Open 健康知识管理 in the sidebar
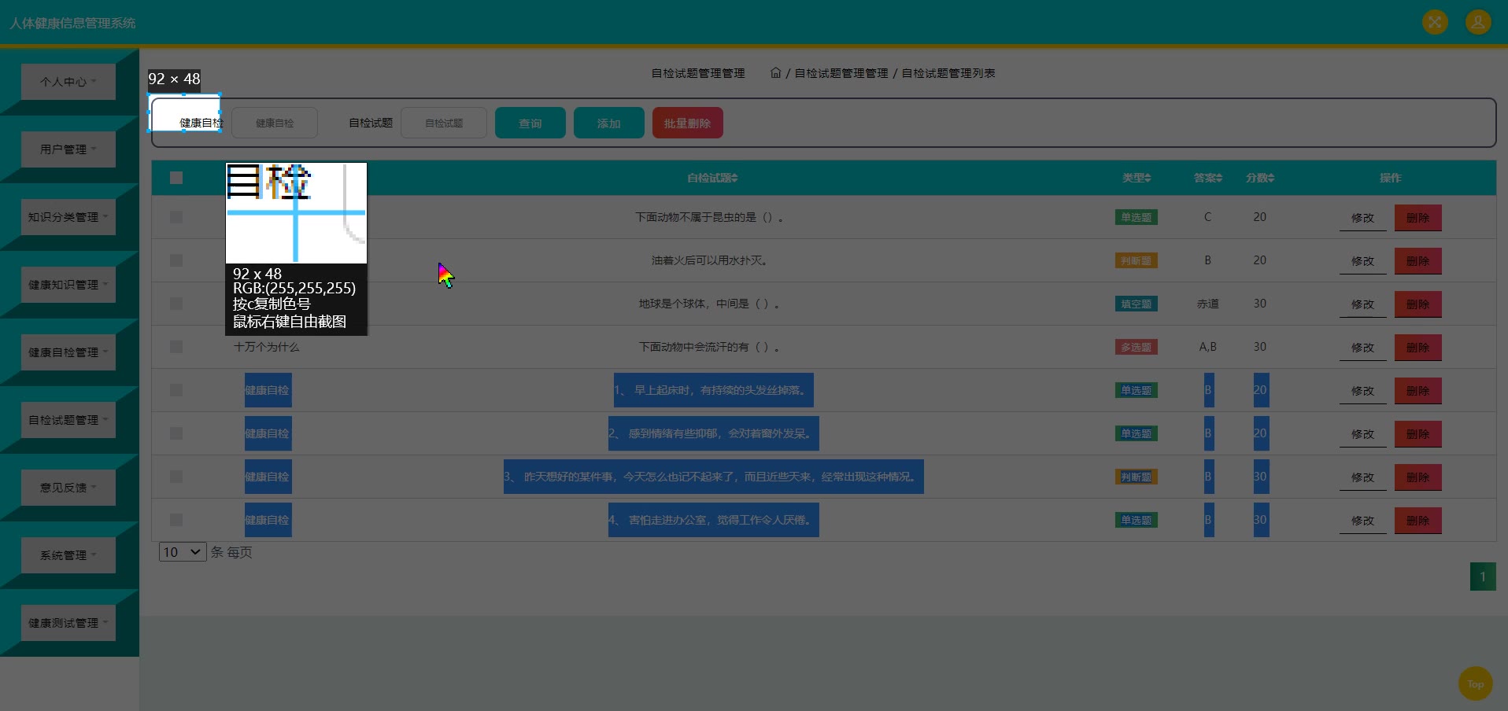Image resolution: width=1508 pixels, height=711 pixels. click(68, 285)
